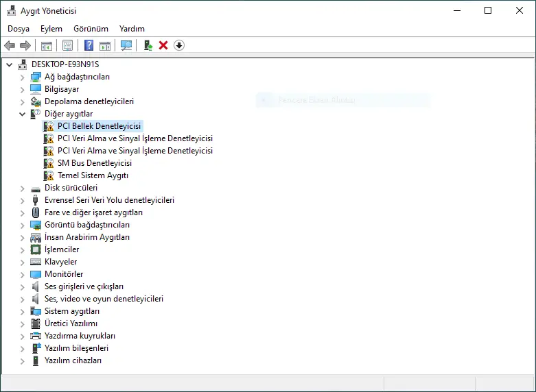
Task: Click the blue Help question mark icon
Action: point(89,45)
